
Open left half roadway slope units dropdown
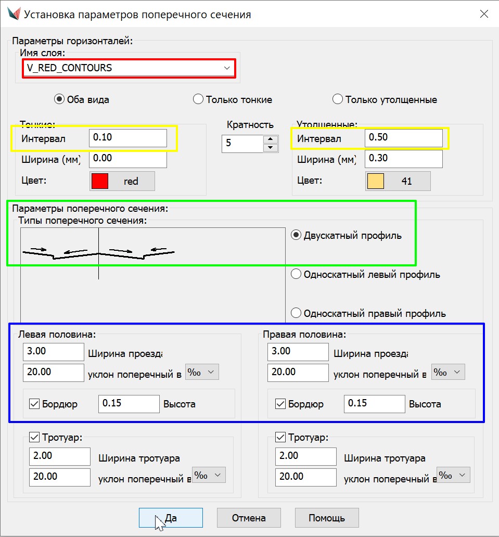[202, 372]
